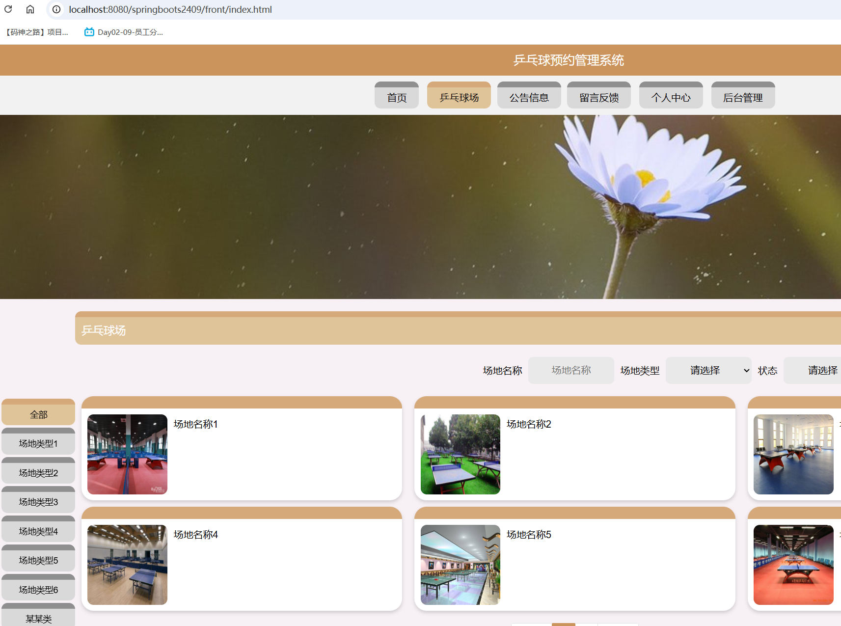Click the site information icon in address bar
This screenshot has height=626, width=841.
pos(56,9)
